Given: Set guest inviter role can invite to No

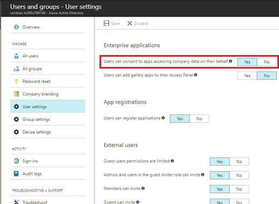Looking at the screenshot, I should point(239,175).
